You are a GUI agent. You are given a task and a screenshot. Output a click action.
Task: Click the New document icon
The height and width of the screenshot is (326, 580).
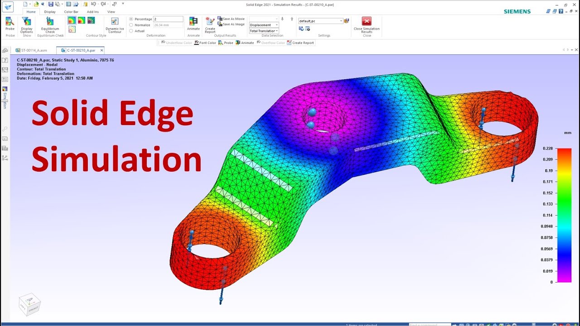click(x=26, y=4)
